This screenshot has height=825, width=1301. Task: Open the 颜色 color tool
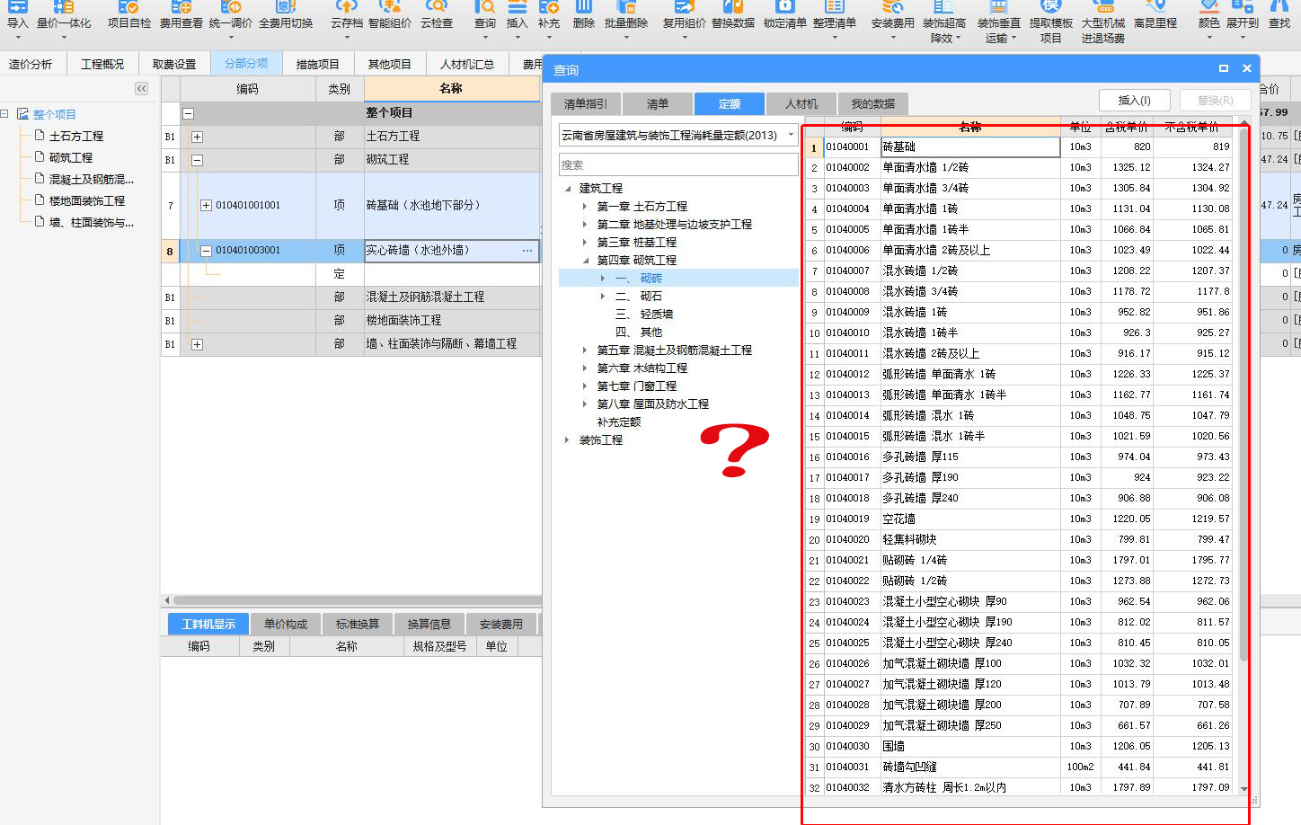tap(1209, 15)
